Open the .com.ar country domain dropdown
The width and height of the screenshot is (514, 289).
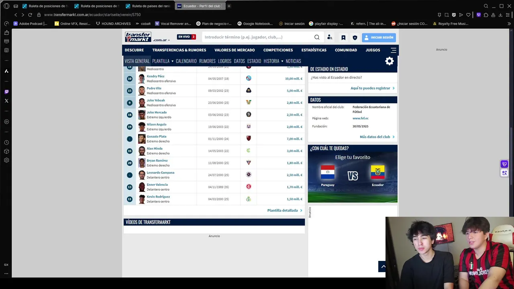tap(161, 40)
